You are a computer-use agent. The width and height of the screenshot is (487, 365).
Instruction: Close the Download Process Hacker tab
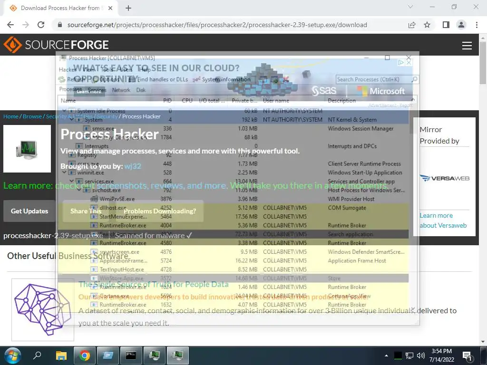click(x=110, y=9)
